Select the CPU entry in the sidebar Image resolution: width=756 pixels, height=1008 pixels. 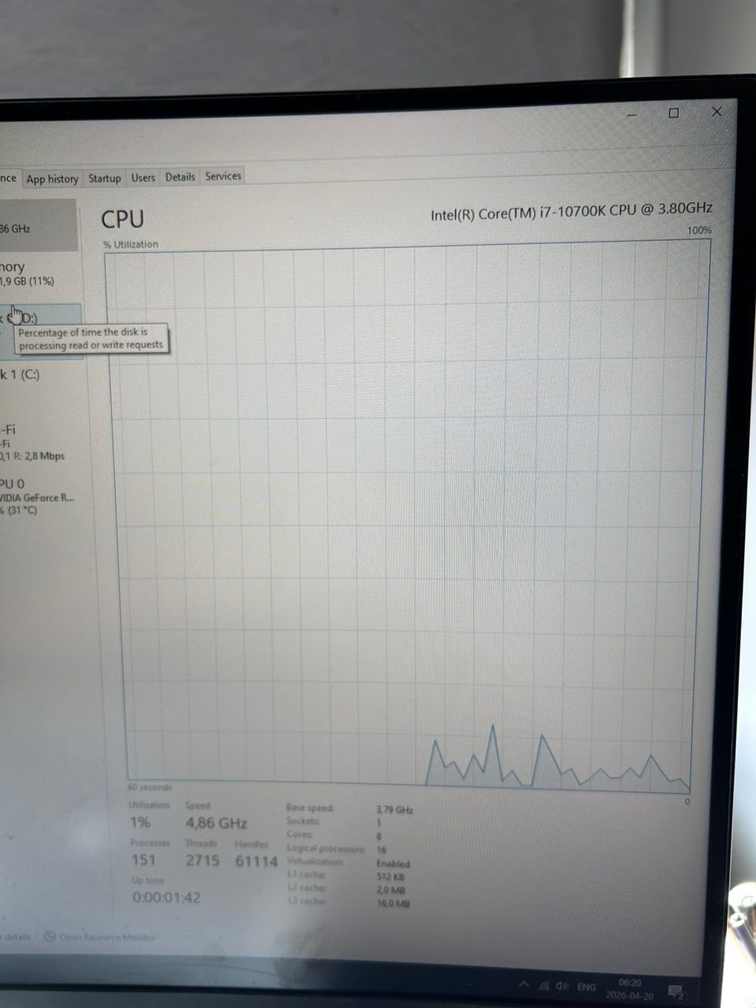[39, 225]
